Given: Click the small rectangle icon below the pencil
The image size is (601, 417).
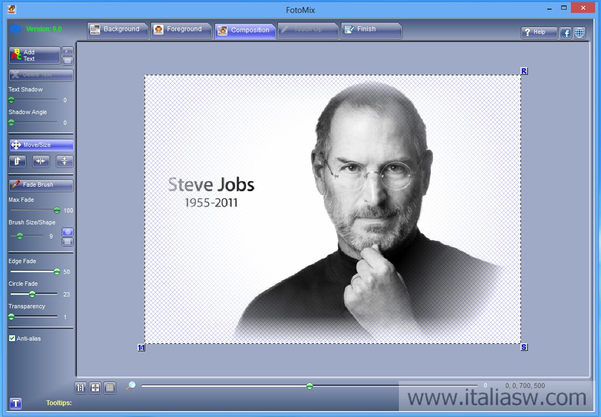Looking at the screenshot, I should (67, 60).
